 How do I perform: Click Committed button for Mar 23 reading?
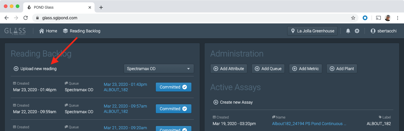[174, 87]
